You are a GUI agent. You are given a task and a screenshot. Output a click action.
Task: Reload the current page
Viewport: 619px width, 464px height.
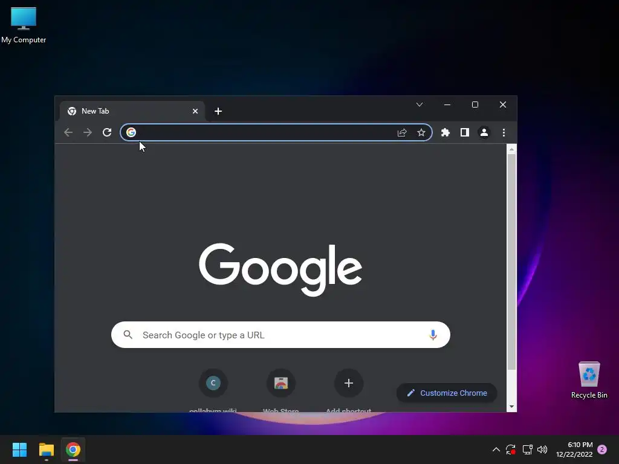(107, 132)
